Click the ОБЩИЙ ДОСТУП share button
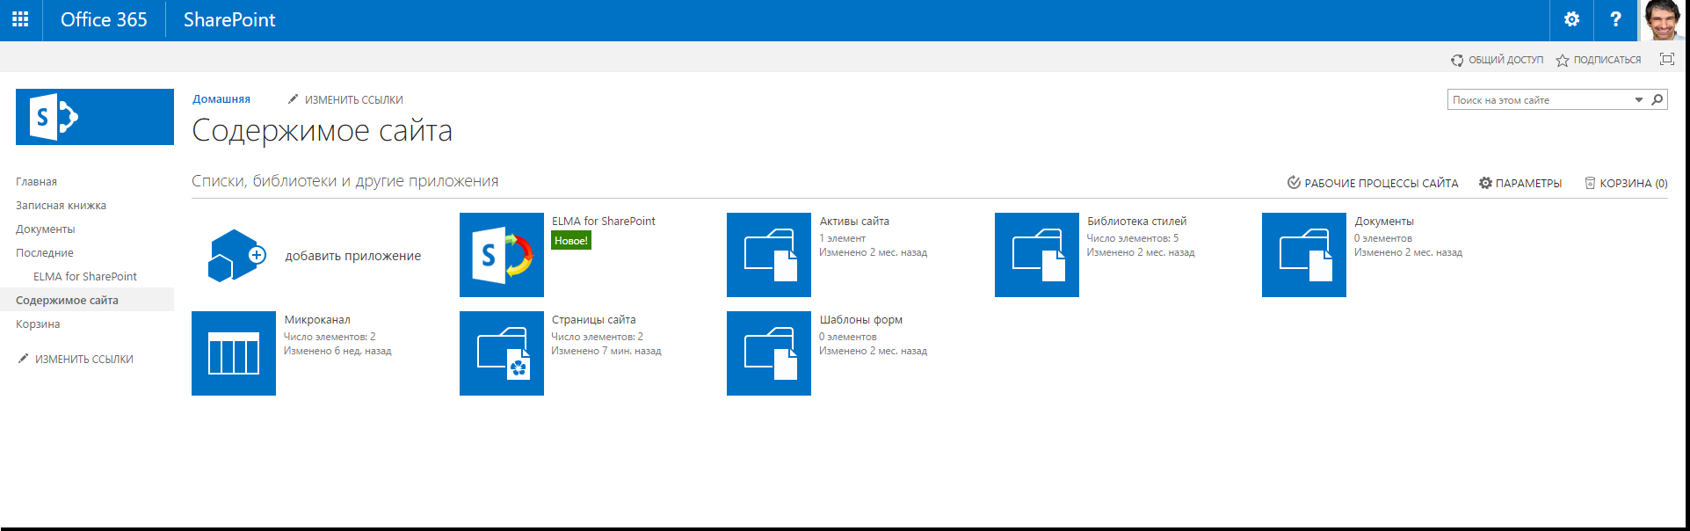The height and width of the screenshot is (531, 1690). 1497,60
